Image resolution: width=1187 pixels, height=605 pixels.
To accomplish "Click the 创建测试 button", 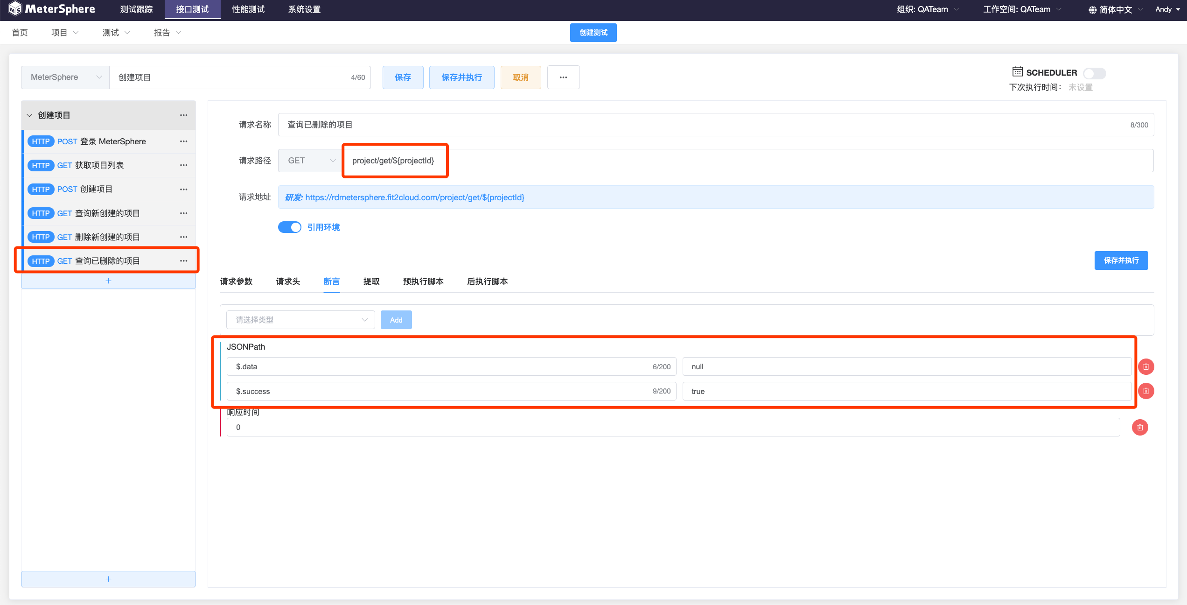I will click(x=593, y=33).
